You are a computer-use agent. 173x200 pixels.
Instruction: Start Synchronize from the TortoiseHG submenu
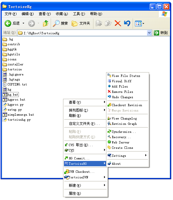[x=128, y=132]
